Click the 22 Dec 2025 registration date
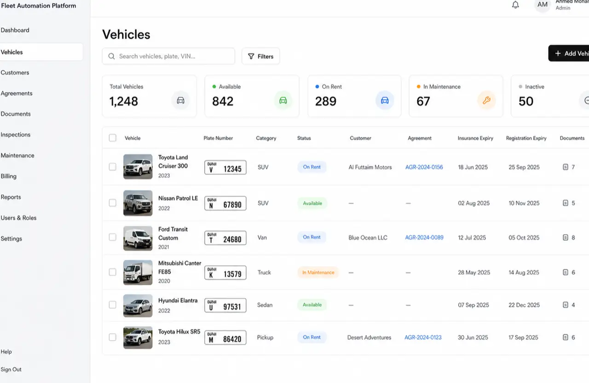The height and width of the screenshot is (383, 589). pos(524,305)
